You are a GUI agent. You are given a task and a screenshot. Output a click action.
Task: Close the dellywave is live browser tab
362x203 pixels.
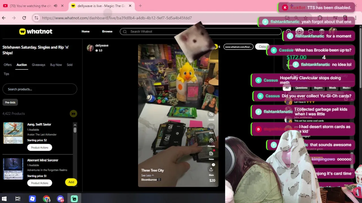130,6
